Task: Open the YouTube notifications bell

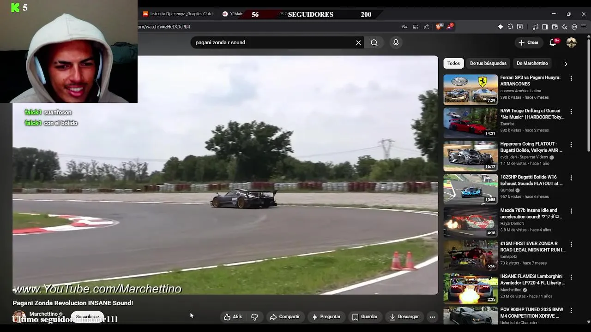Action: tap(553, 42)
